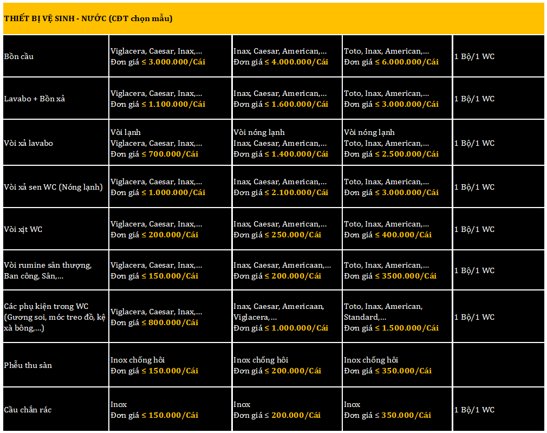Select the Vòi xịt WC row label
The height and width of the screenshot is (433, 547).
[x=23, y=229]
